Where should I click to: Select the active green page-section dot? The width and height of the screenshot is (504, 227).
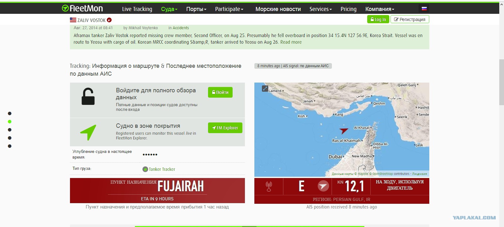tap(10, 122)
